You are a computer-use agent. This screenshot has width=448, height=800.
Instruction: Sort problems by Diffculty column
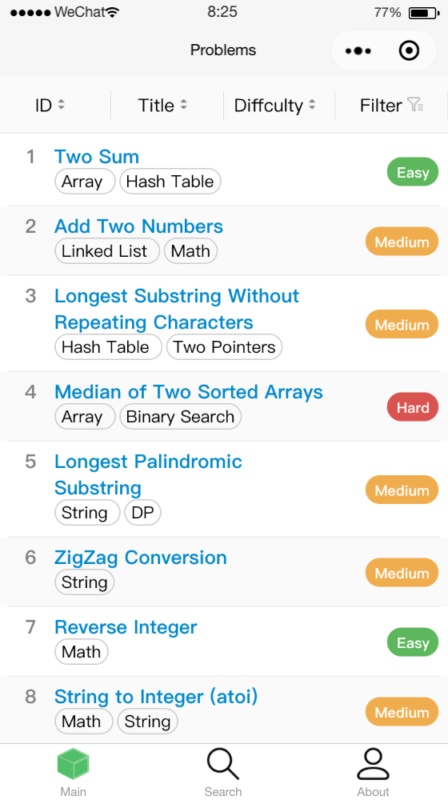pyautogui.click(x=274, y=105)
